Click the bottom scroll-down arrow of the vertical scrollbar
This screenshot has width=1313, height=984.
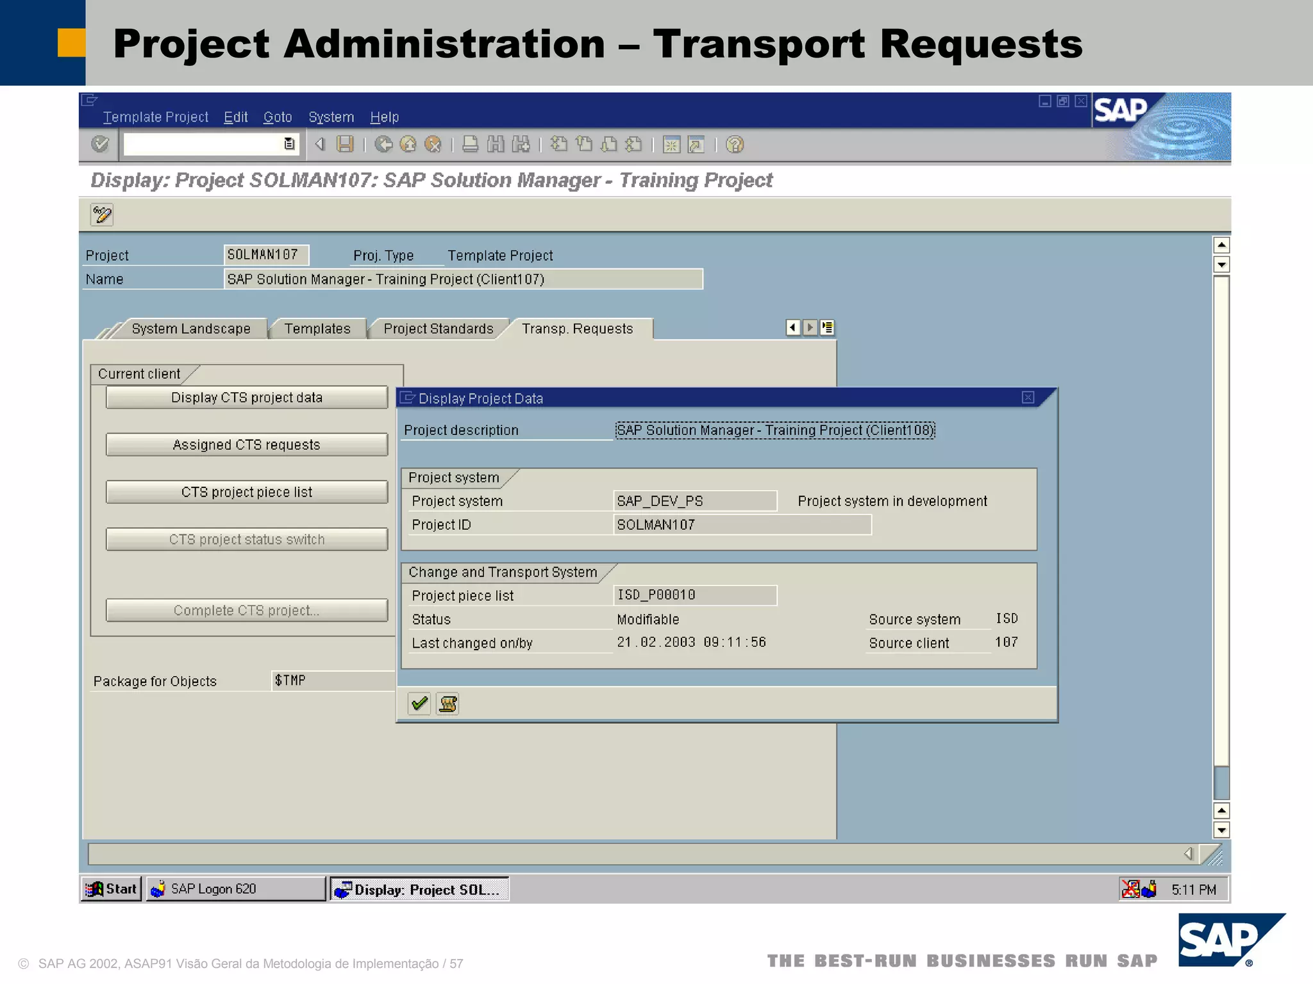[1221, 831]
